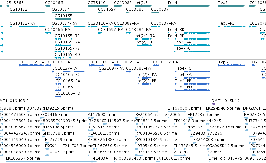Image resolution: width=266 pixels, height=163 pixels.
Task: Select EST EK214003.5prime
Action: pos(211,140)
